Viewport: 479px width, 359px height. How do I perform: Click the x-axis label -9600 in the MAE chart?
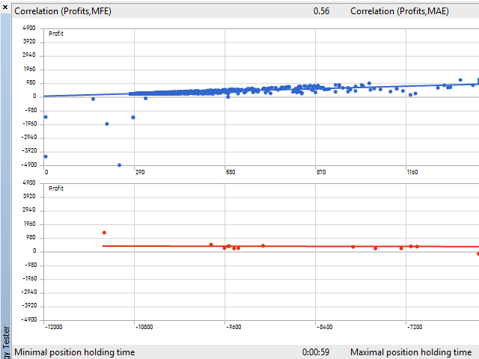coord(234,327)
